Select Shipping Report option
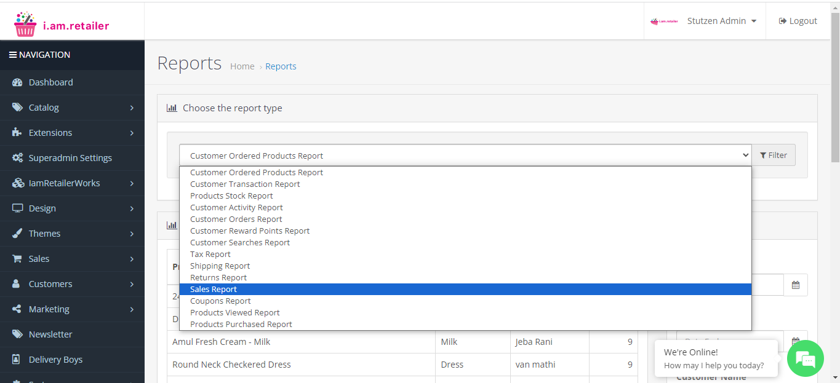Screen dimensions: 840x383 point(465,266)
